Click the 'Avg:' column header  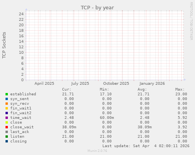click(x=142, y=89)
